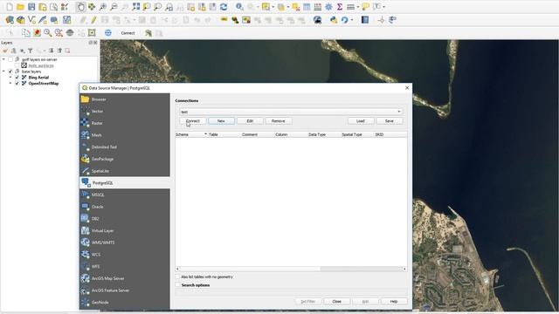
Task: Toggle the base layers group checkbox
Action: (x=10, y=72)
